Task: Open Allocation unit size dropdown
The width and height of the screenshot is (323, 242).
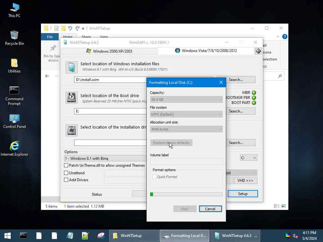Action: (x=186, y=129)
